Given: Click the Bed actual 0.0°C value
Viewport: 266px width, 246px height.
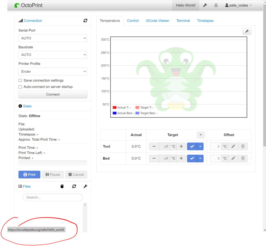Looking at the screenshot, I should (x=136, y=158).
